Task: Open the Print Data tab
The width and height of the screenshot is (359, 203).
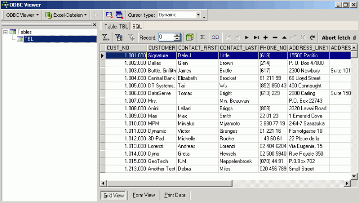Action: pyautogui.click(x=175, y=195)
